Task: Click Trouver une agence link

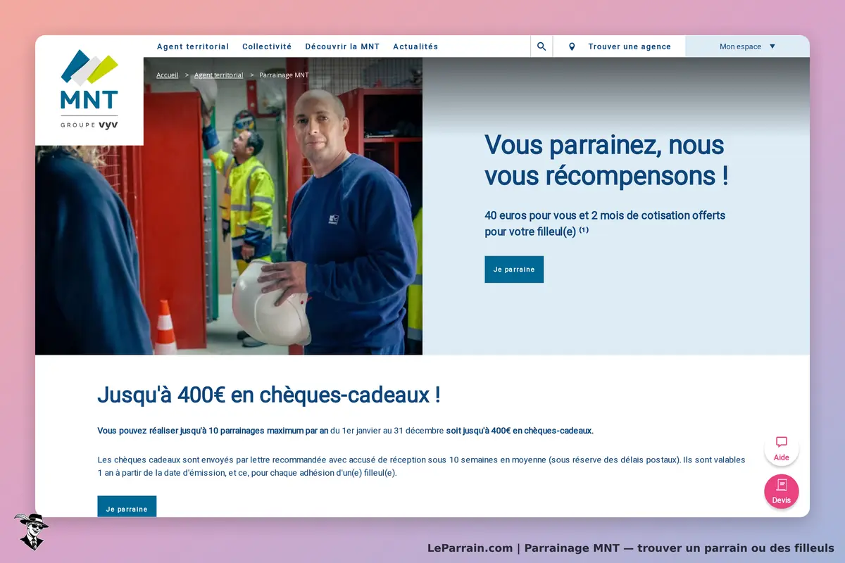Action: (630, 46)
